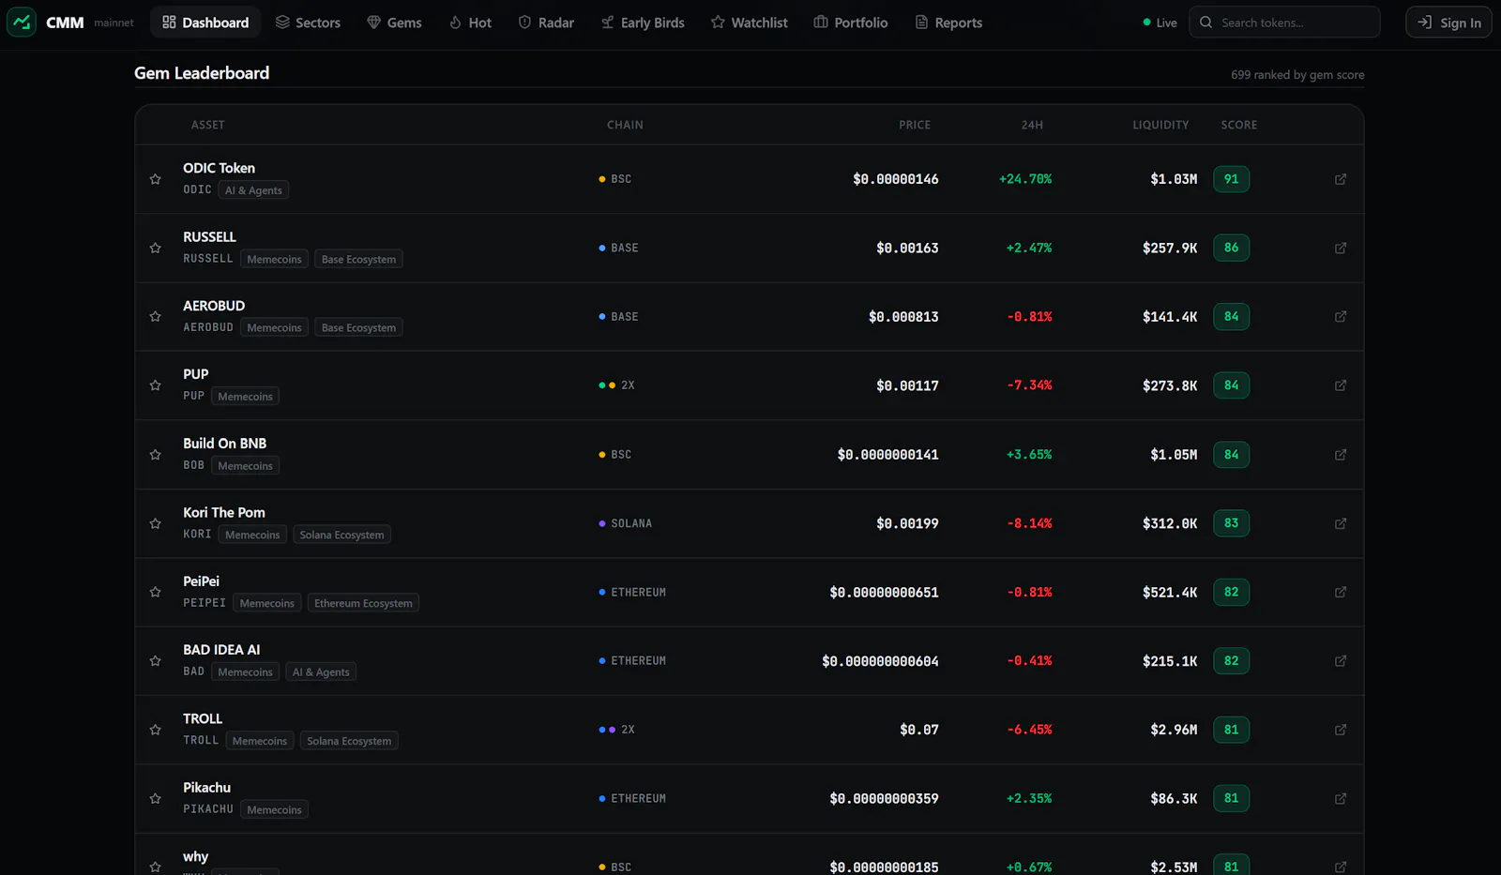Click the PRICE column header
1501x875 pixels.
(915, 125)
